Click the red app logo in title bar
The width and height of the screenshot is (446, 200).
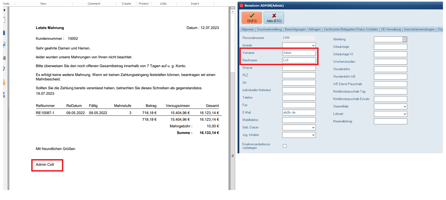[241, 6]
